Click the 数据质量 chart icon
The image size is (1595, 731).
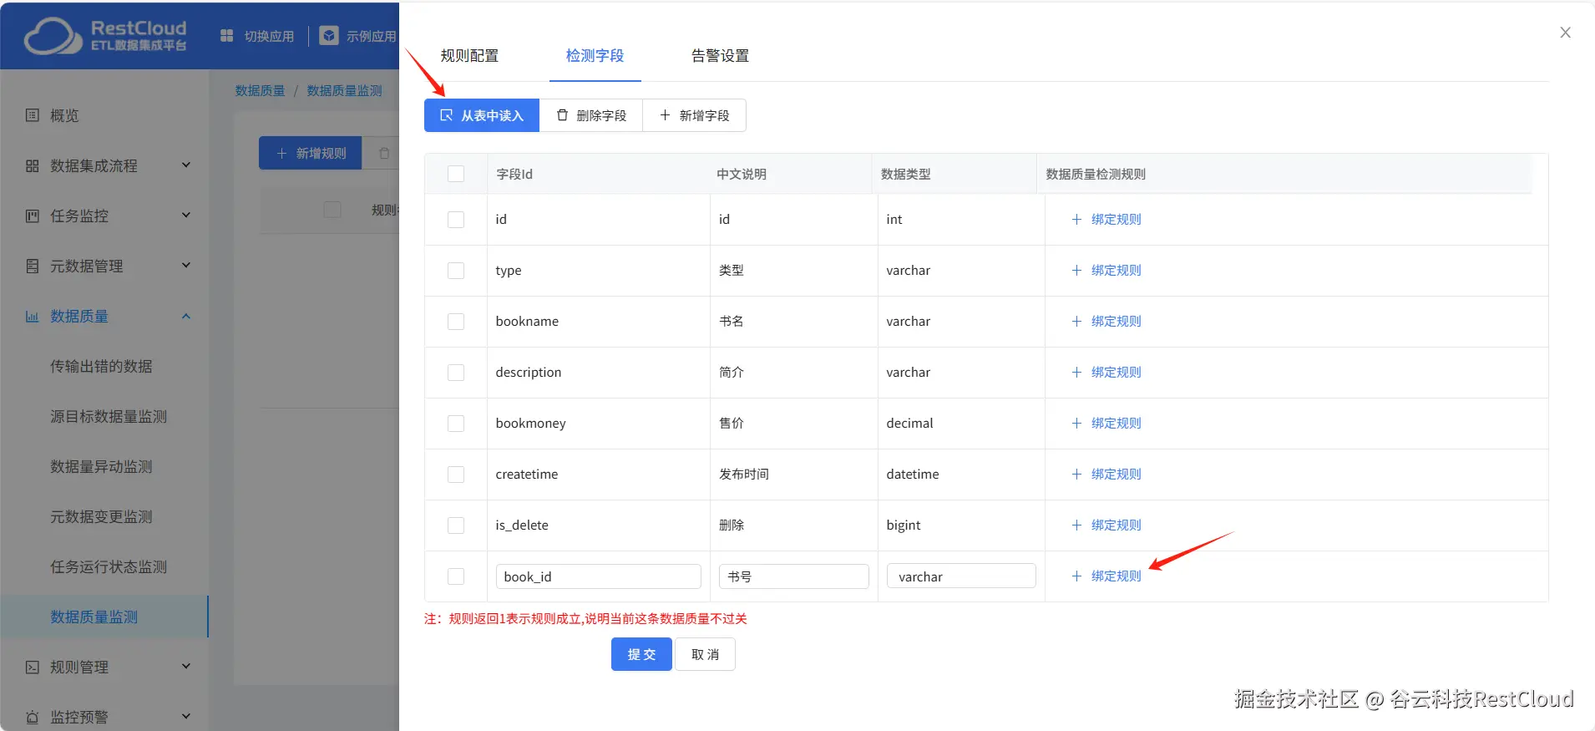pyautogui.click(x=33, y=316)
